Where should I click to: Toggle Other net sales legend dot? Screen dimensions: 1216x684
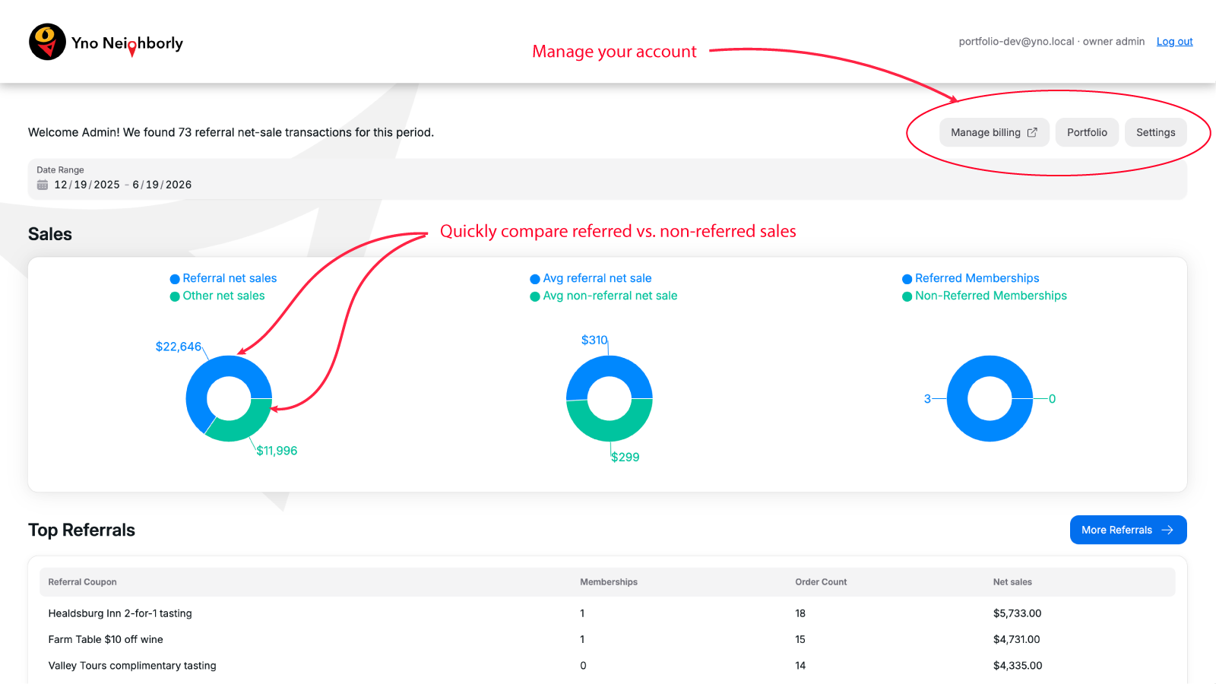[x=175, y=296]
